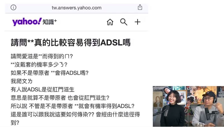Click the line starting with 如果不是帶原者

click(x=50, y=73)
